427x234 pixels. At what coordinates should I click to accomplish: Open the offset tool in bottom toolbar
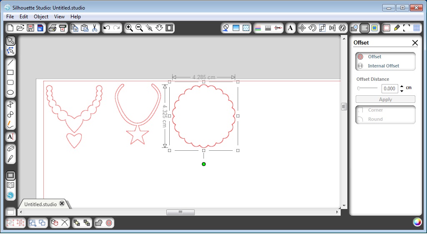tap(109, 223)
